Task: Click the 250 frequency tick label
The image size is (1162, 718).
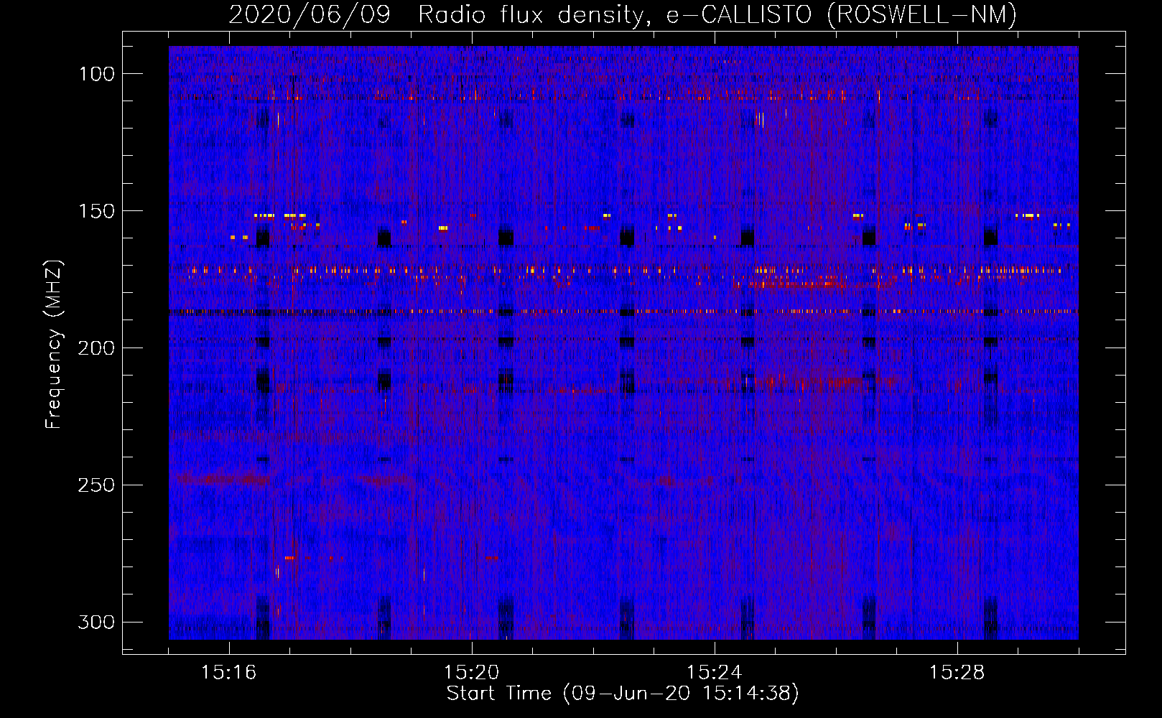Action: click(x=96, y=485)
